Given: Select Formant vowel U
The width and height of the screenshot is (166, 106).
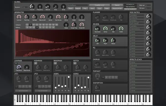Looking at the screenshot, I should point(116,78).
